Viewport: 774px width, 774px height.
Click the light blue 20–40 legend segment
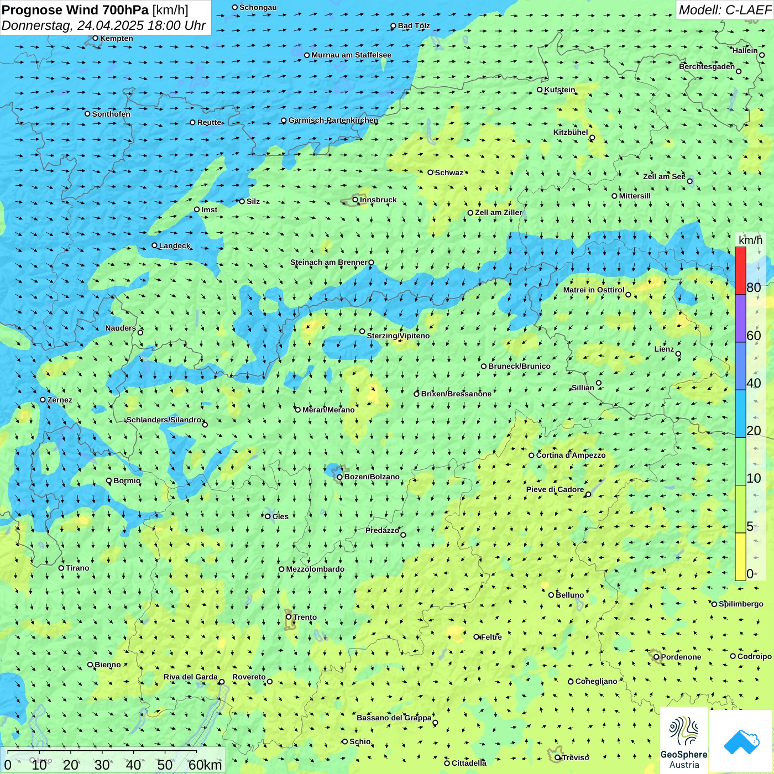tap(740, 414)
